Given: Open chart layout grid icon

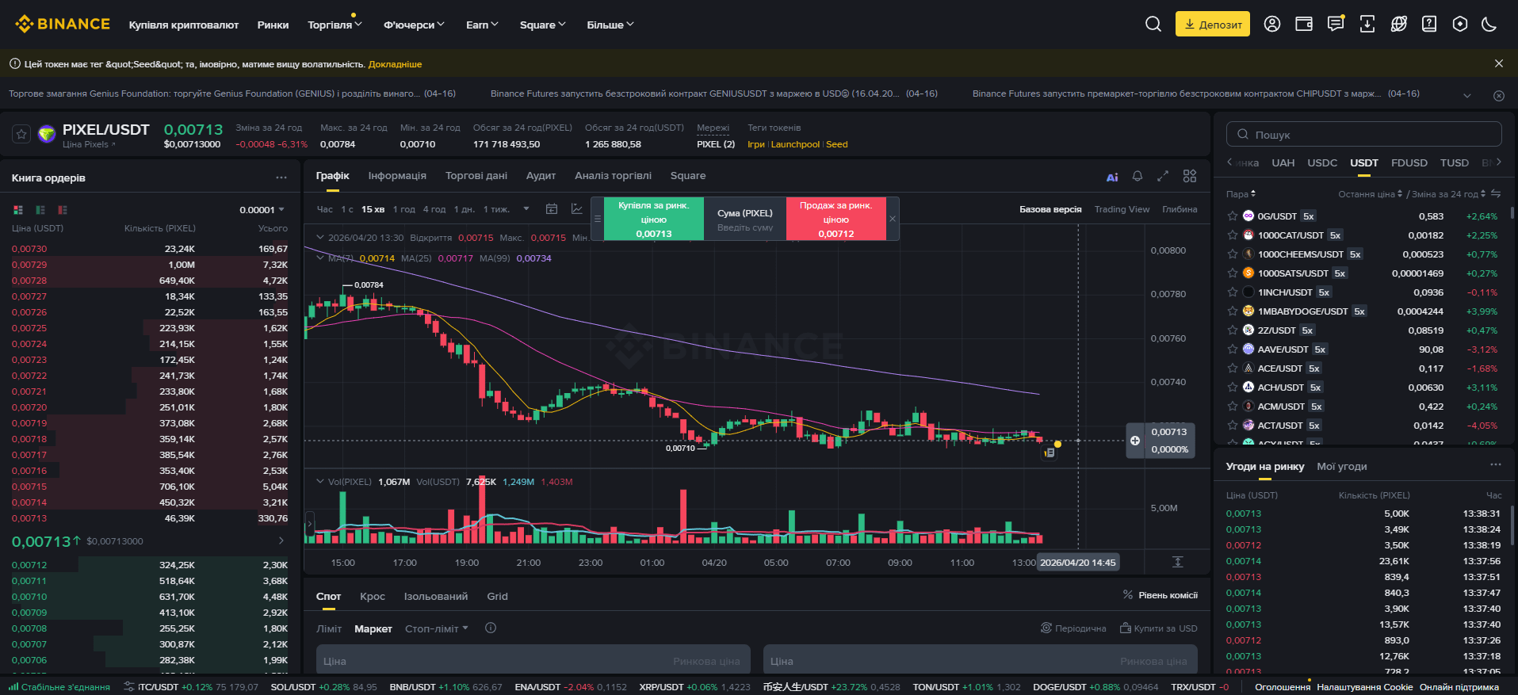Looking at the screenshot, I should pos(1190,176).
